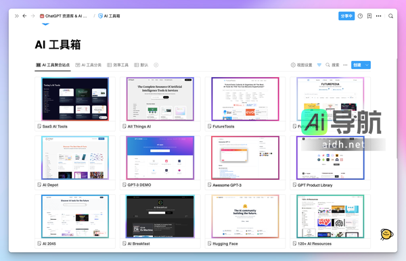Switch to 效率工具 tab
Viewport: 406px width, 261px height.
tap(118, 65)
